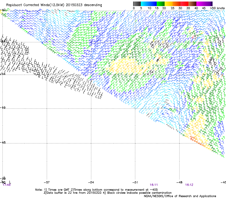Click the longitude label -57

47,182
